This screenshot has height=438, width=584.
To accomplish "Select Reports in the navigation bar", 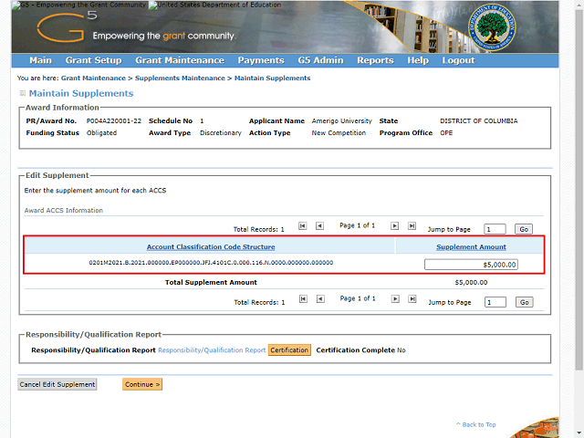I will [x=375, y=60].
